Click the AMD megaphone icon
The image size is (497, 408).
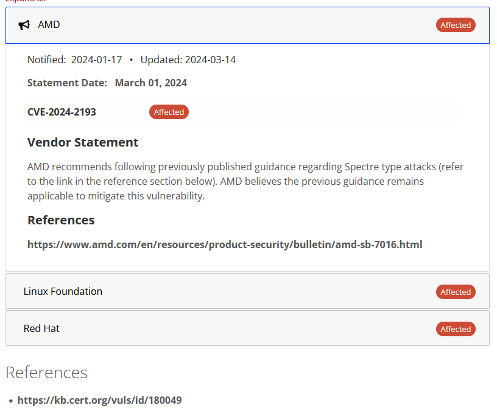tap(24, 25)
